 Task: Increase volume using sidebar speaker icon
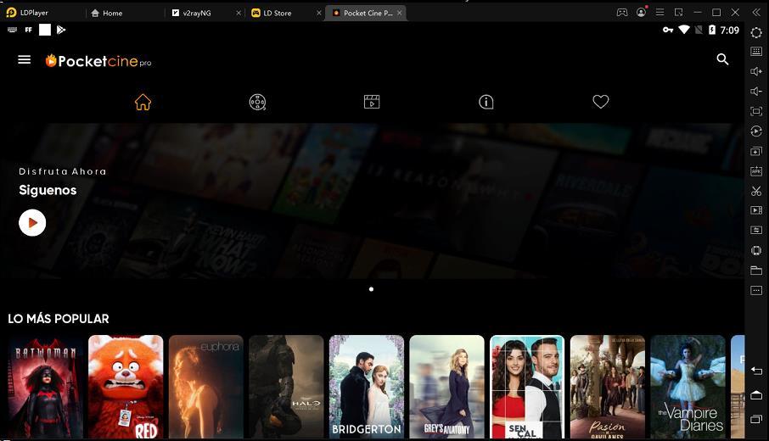coord(756,71)
